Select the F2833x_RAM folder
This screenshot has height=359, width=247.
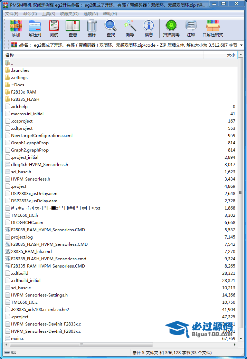[x=23, y=92]
